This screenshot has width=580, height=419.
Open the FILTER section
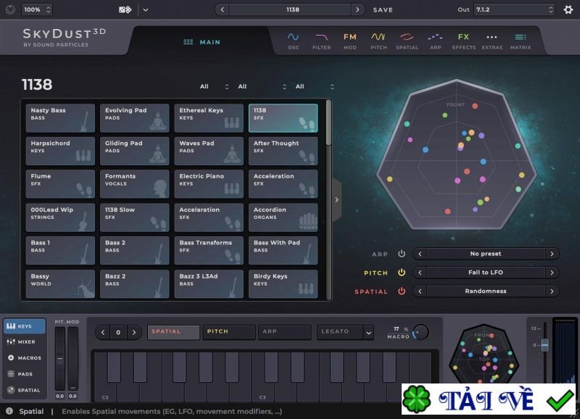point(321,41)
